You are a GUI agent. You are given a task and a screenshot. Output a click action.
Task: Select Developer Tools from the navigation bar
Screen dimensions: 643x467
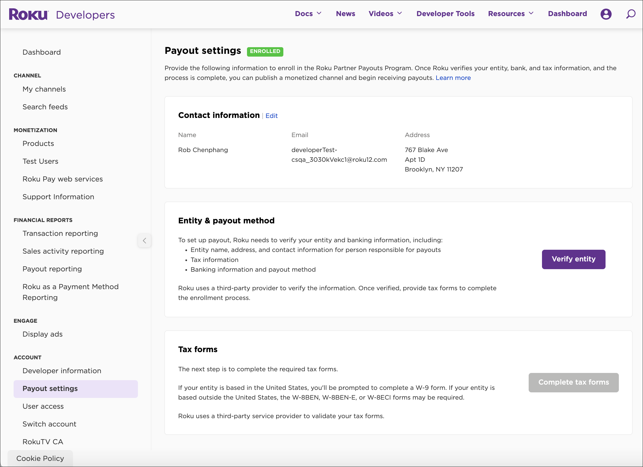pyautogui.click(x=445, y=13)
